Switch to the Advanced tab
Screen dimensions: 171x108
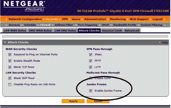132,31
